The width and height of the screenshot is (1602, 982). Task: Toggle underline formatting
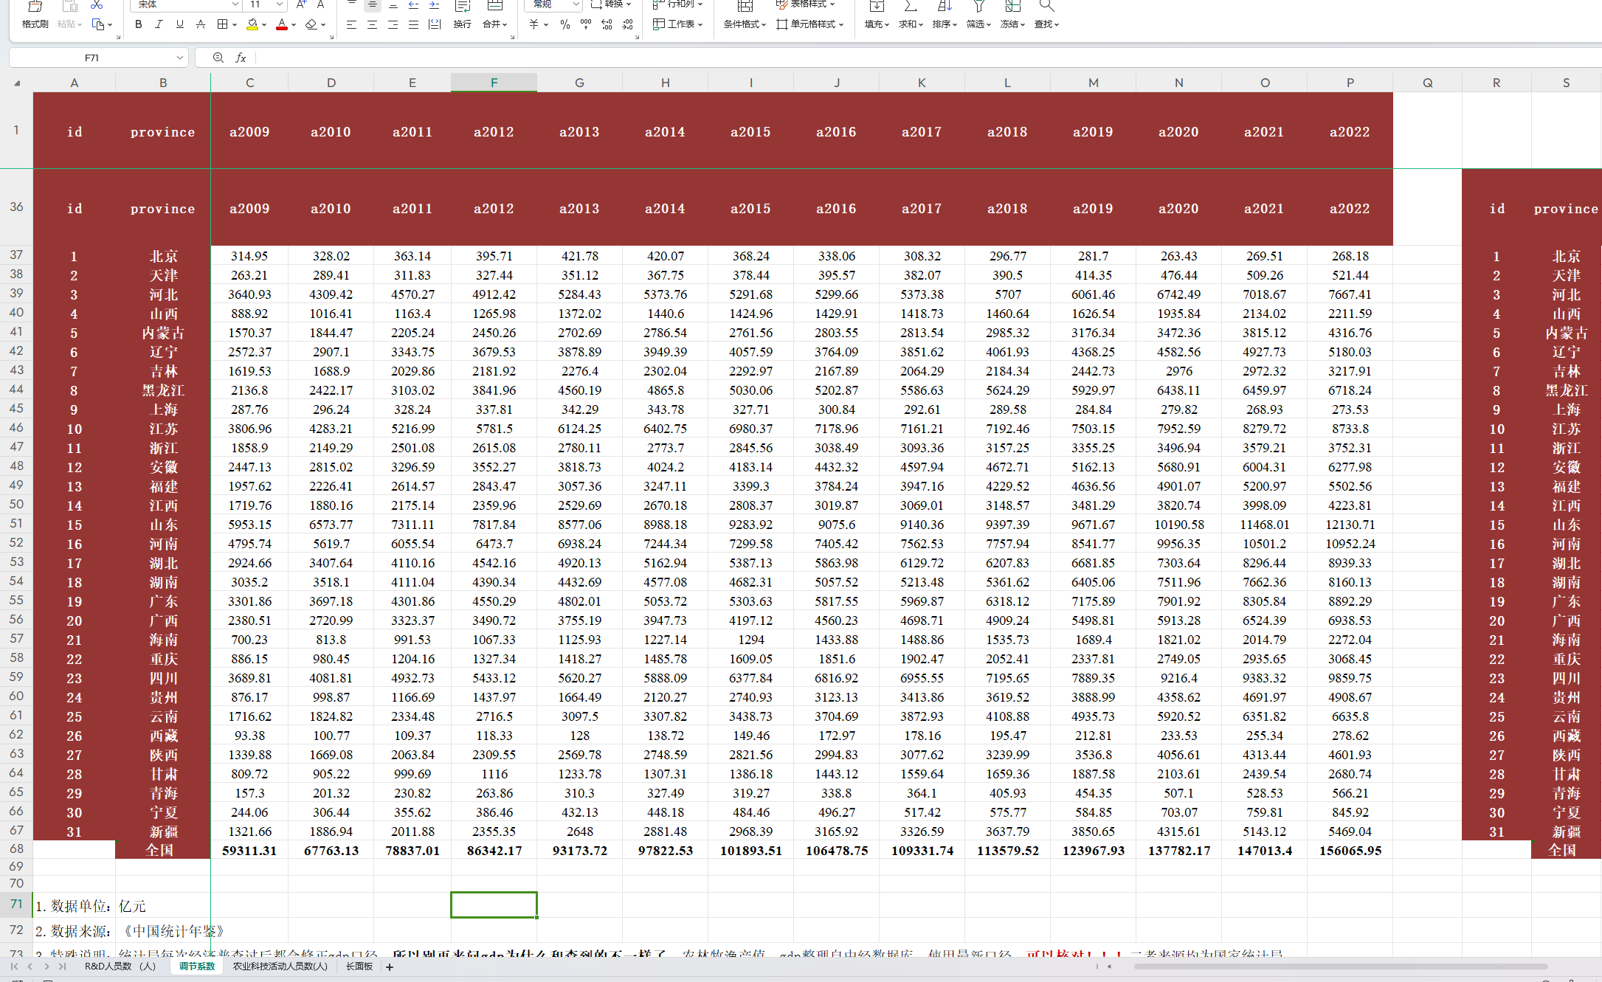(179, 24)
